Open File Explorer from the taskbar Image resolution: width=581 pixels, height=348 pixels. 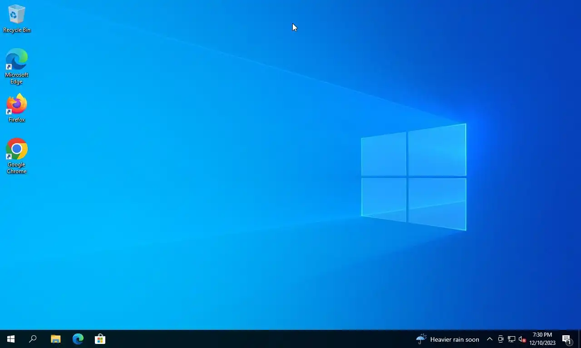(55, 339)
